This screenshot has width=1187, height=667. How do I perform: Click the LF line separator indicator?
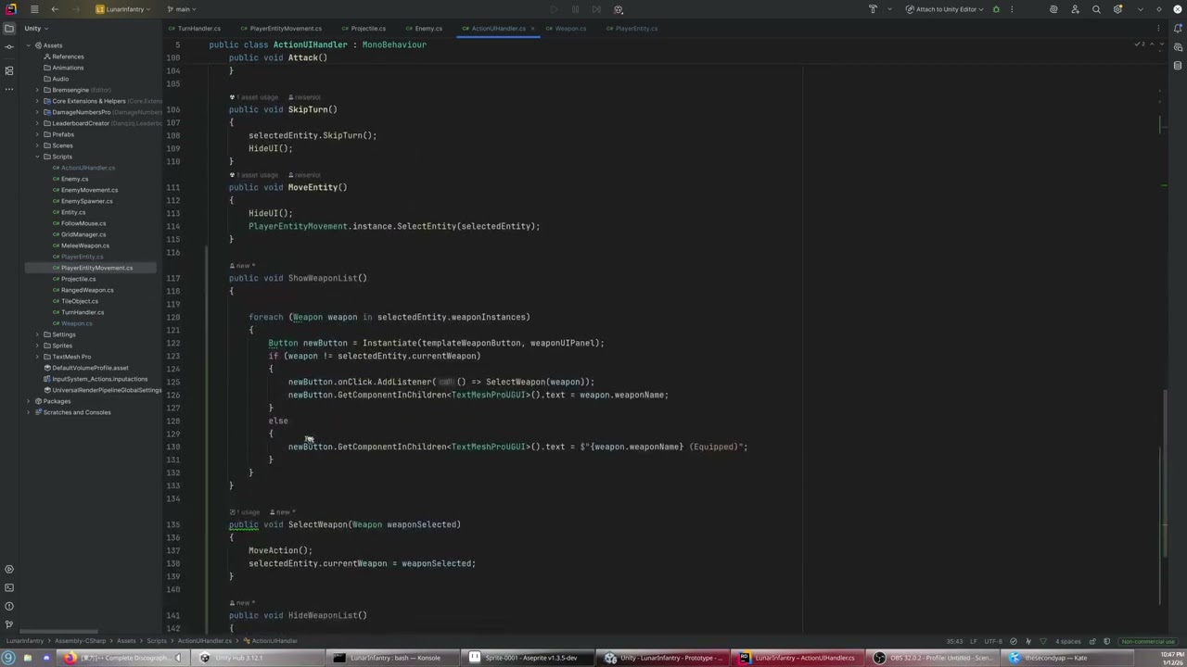coord(975,641)
